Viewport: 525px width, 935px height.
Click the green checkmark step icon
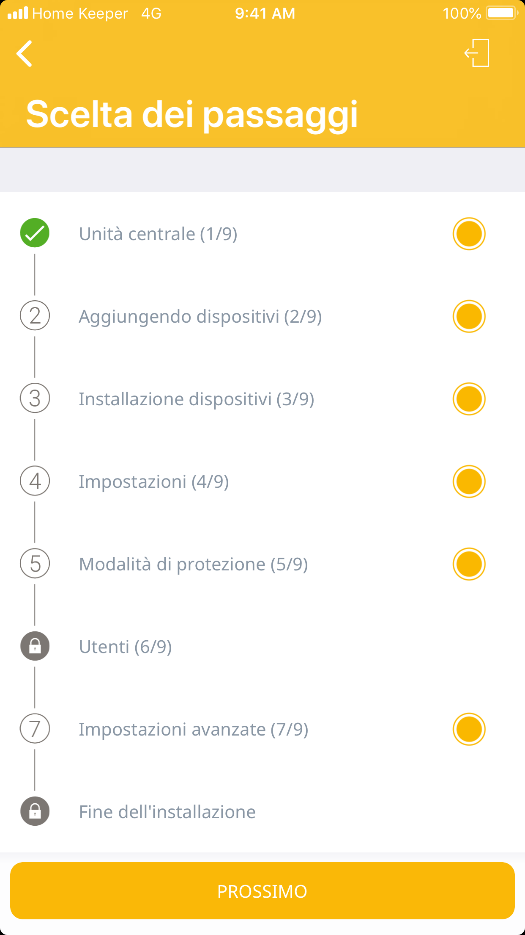(35, 233)
